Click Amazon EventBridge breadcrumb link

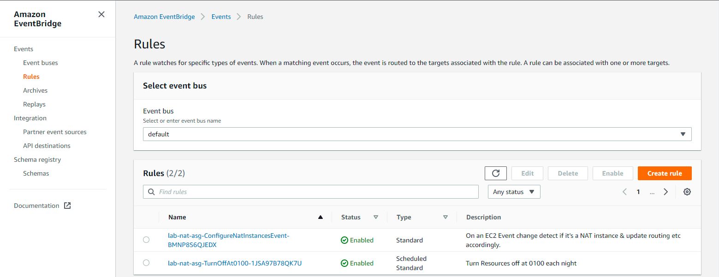pyautogui.click(x=164, y=17)
